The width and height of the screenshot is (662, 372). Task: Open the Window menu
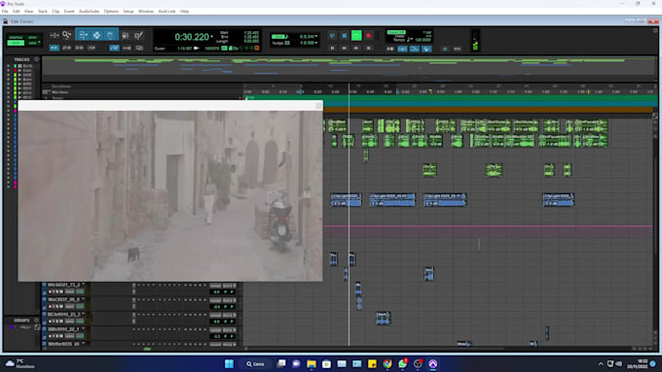click(146, 12)
